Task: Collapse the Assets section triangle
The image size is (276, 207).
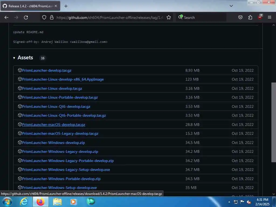Action: tap(14, 58)
